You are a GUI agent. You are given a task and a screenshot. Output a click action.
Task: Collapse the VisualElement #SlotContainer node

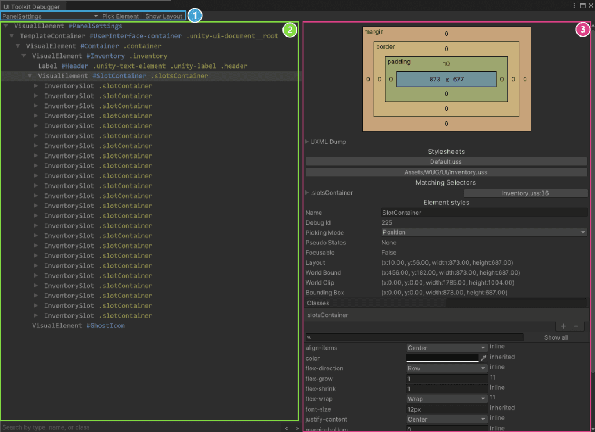(x=30, y=76)
